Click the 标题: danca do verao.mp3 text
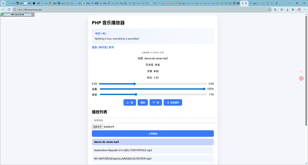Image resolution: width=308 pixels, height=165 pixels. (153, 58)
